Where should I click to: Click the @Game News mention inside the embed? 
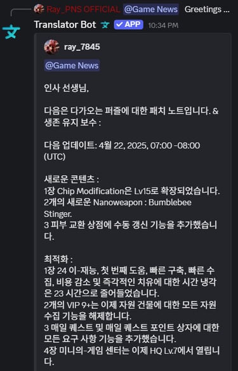pyautogui.click(x=72, y=65)
